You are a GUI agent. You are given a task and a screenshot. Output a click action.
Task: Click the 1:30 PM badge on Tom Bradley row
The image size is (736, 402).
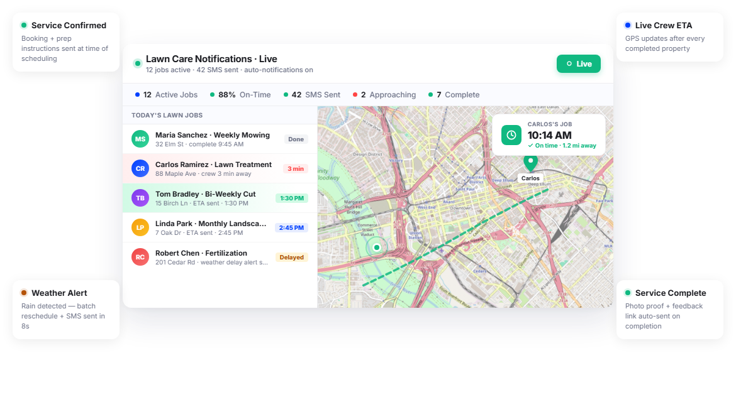point(291,198)
